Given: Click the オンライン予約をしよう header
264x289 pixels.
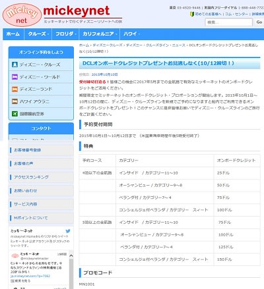Looking at the screenshot, I should pos(41,52).
